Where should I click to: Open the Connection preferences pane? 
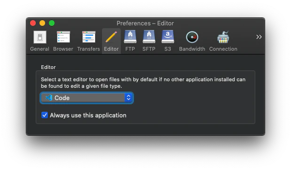tap(223, 41)
